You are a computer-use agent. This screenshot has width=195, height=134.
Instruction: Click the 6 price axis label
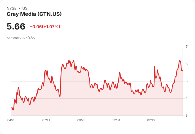(x=187, y=64)
